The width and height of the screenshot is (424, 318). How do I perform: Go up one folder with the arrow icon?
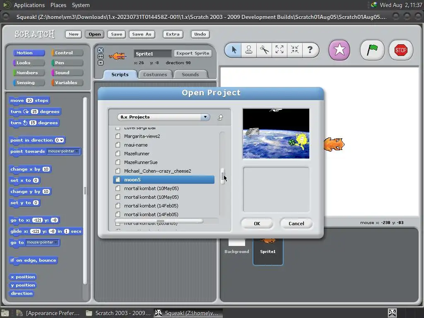click(220, 117)
